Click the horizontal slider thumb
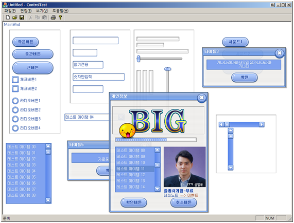The width and height of the screenshot is (294, 223). 139,59
